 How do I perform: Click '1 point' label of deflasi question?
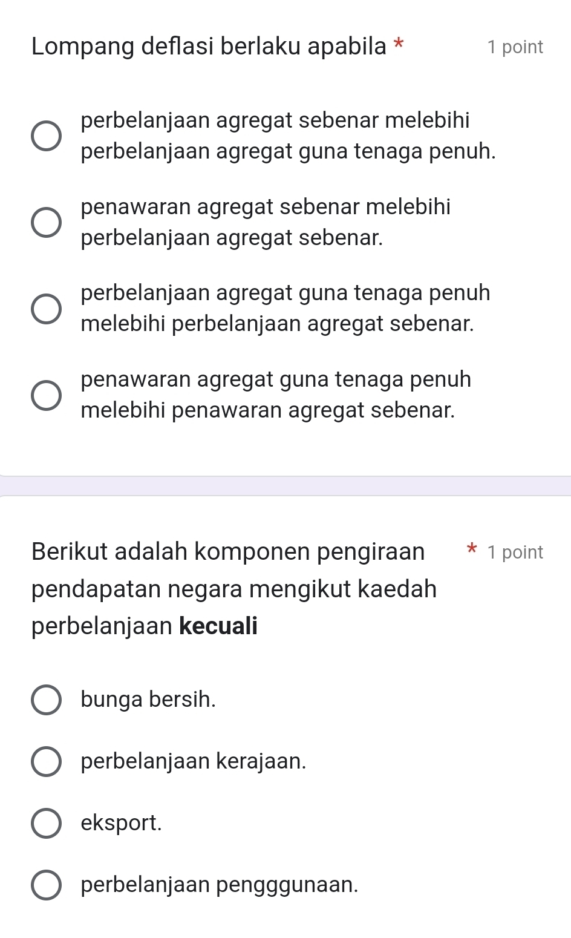tap(515, 47)
